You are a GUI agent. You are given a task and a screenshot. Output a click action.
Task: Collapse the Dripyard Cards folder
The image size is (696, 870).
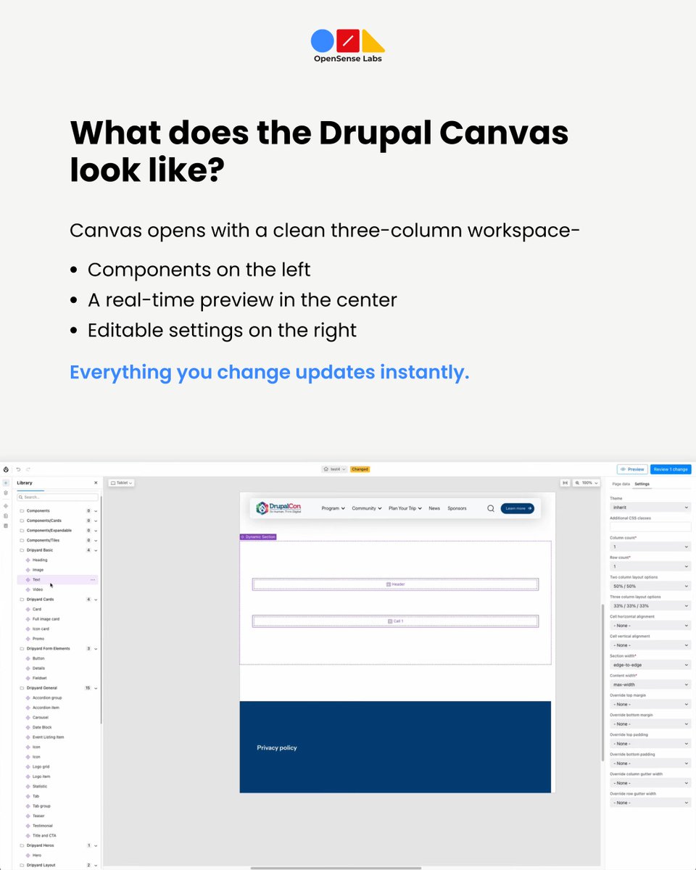96,600
